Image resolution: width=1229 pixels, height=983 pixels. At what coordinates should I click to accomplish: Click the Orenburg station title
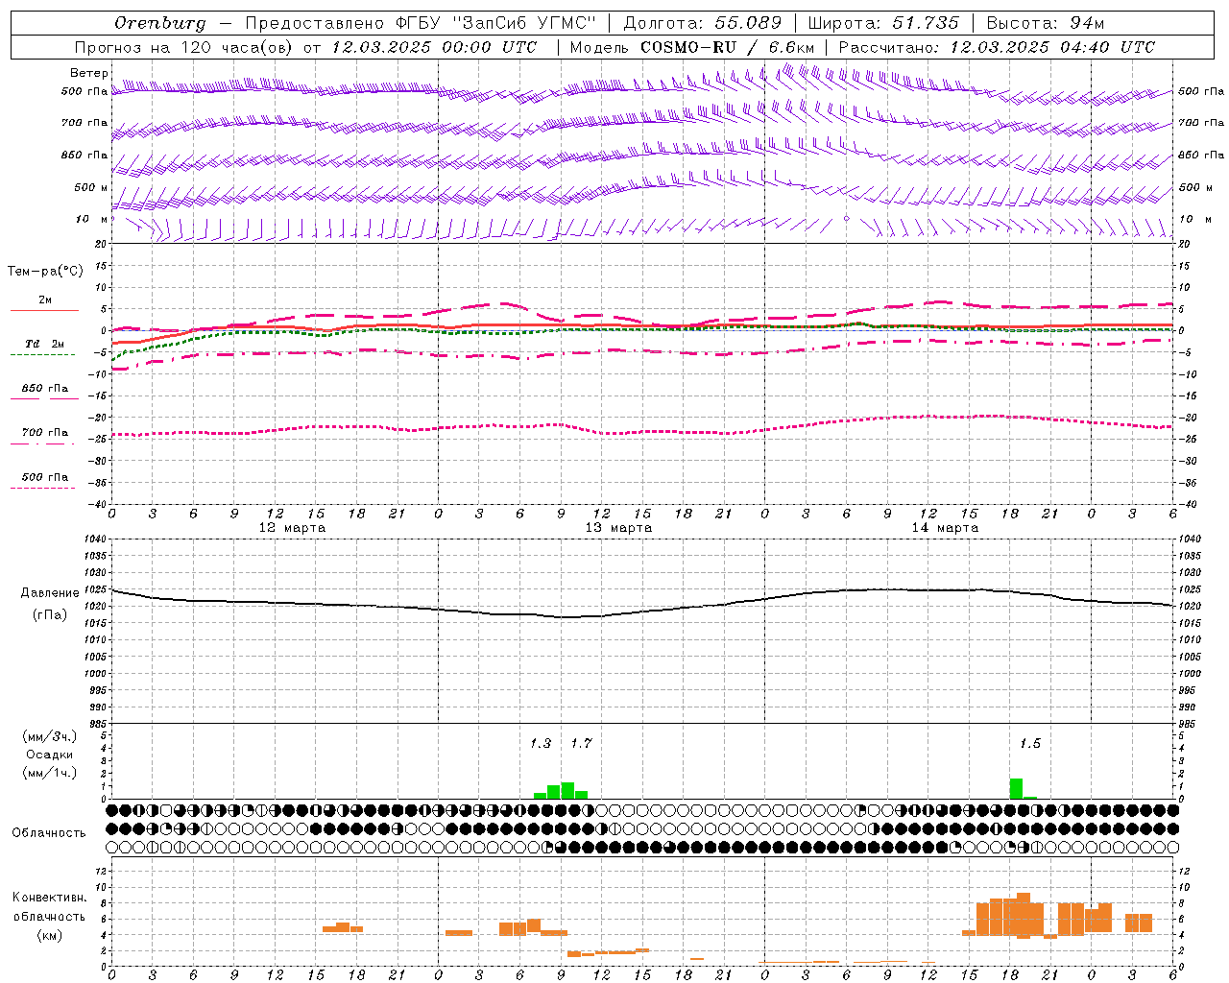[x=160, y=23]
